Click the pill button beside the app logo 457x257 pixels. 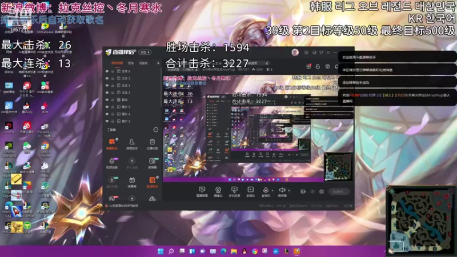pos(145,52)
